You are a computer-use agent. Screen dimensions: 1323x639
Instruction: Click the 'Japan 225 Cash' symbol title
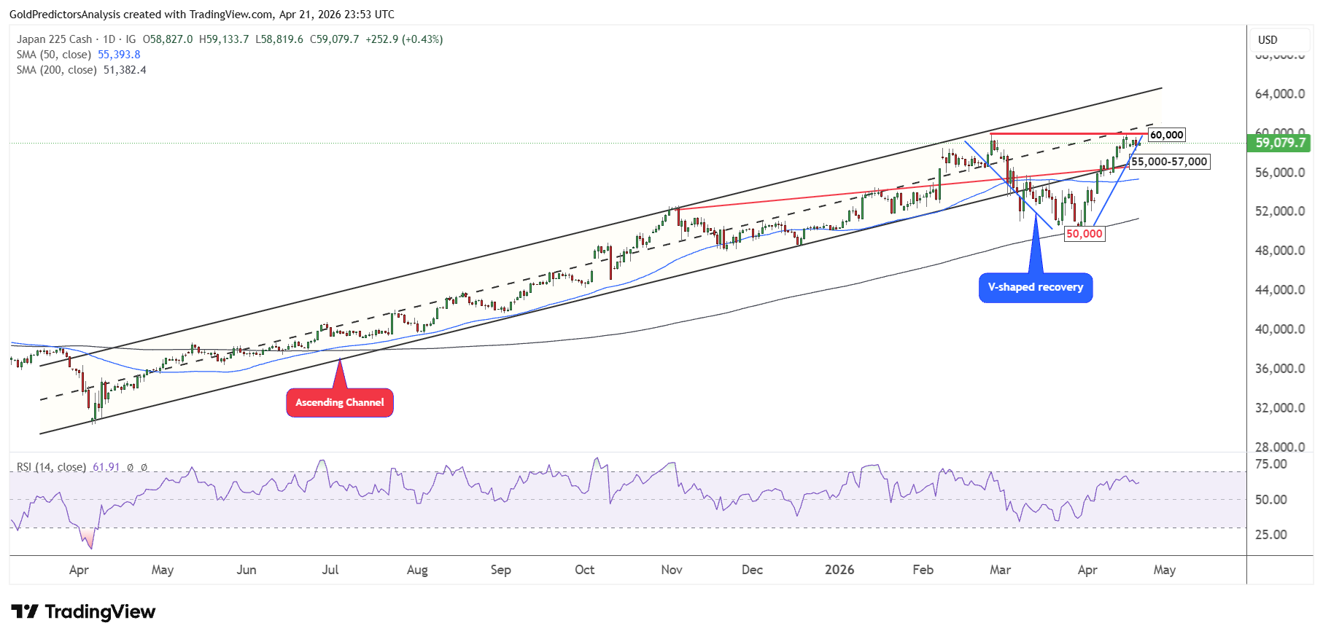(55, 39)
